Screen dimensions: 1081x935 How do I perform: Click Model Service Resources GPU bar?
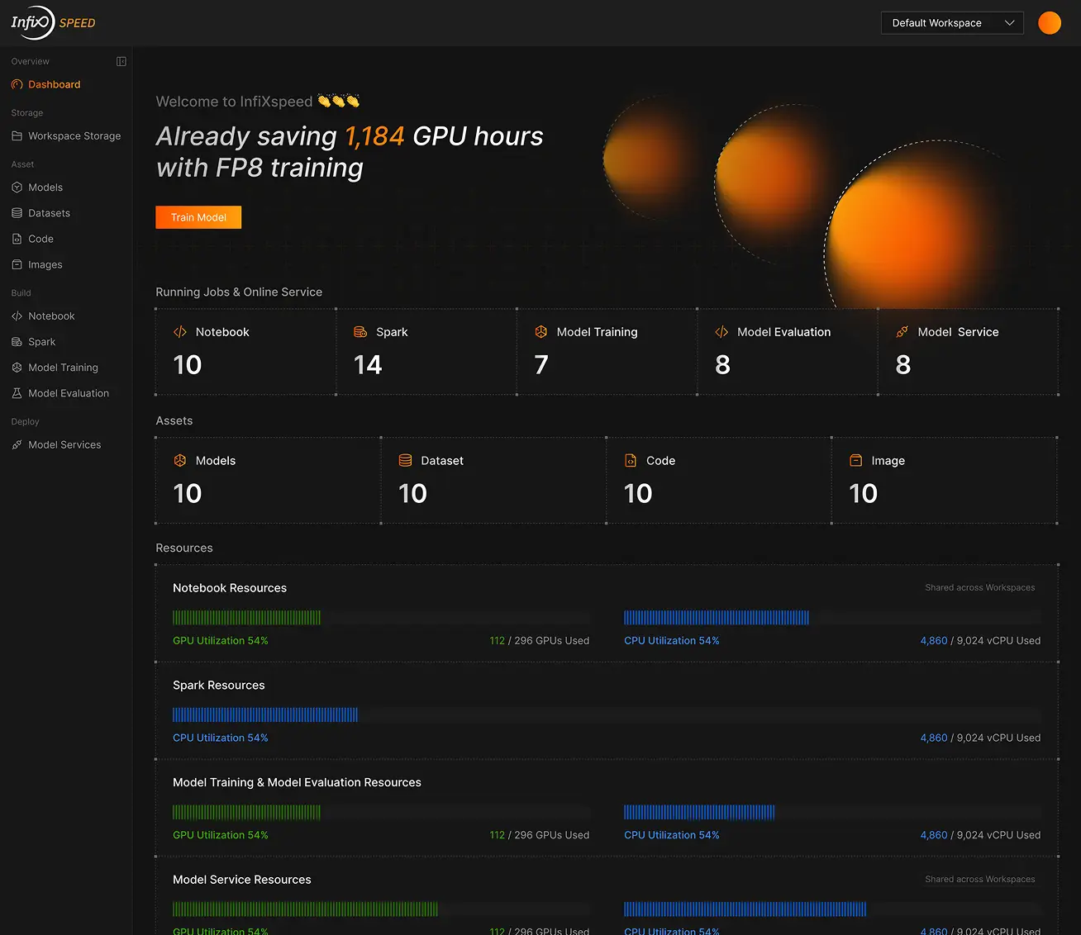(381, 909)
